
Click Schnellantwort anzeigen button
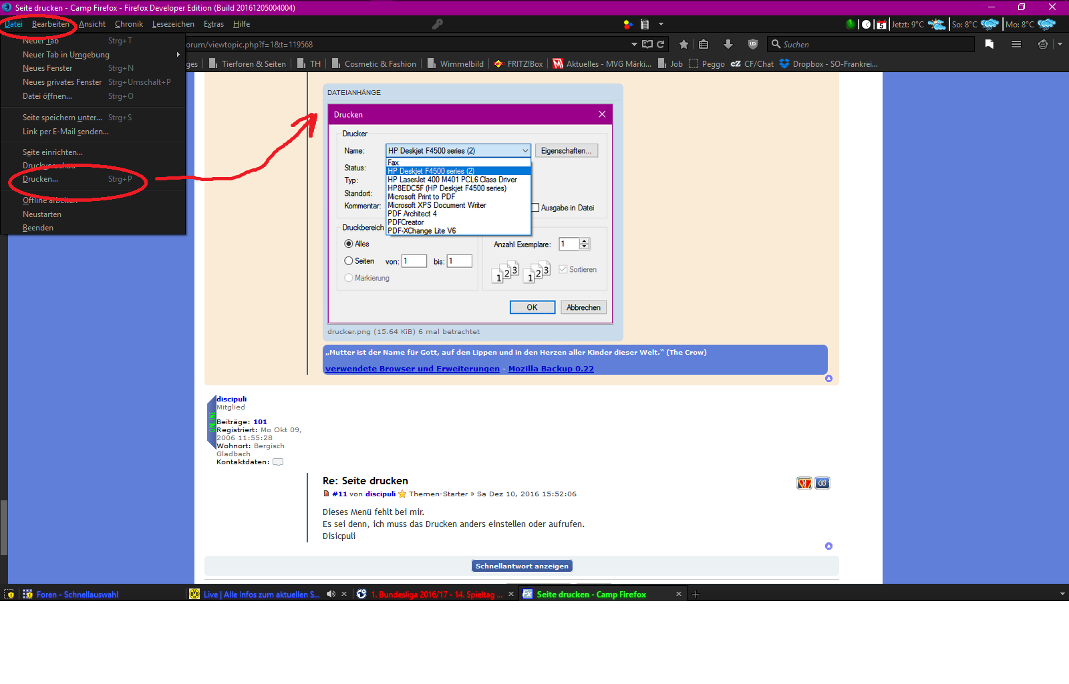tap(522, 566)
